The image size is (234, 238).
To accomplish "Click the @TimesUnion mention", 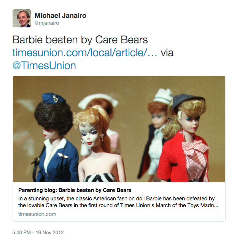I will click(44, 65).
